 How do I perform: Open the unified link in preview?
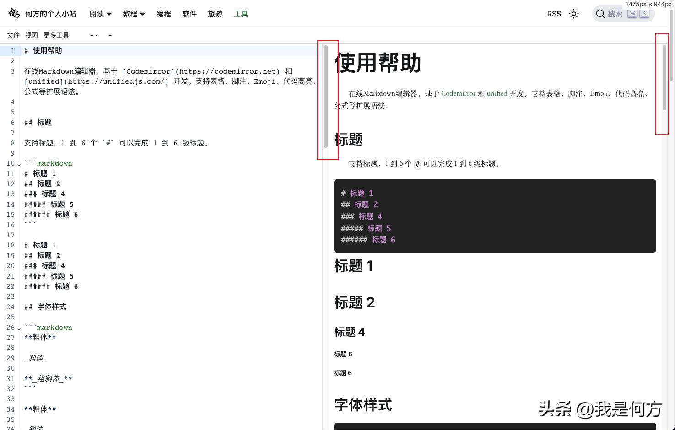click(497, 93)
